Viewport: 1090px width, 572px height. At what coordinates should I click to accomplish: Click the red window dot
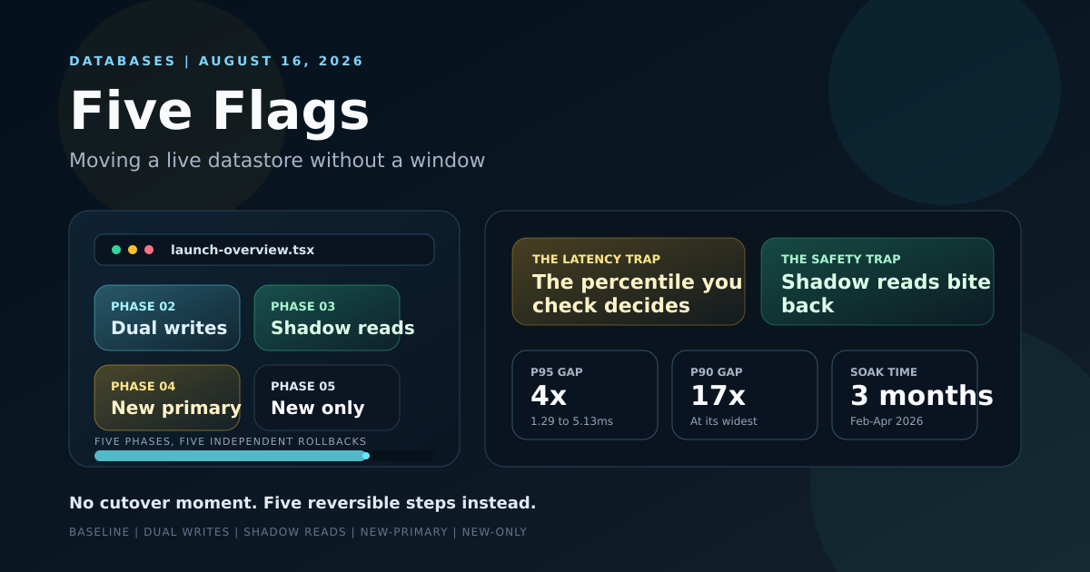pos(149,250)
